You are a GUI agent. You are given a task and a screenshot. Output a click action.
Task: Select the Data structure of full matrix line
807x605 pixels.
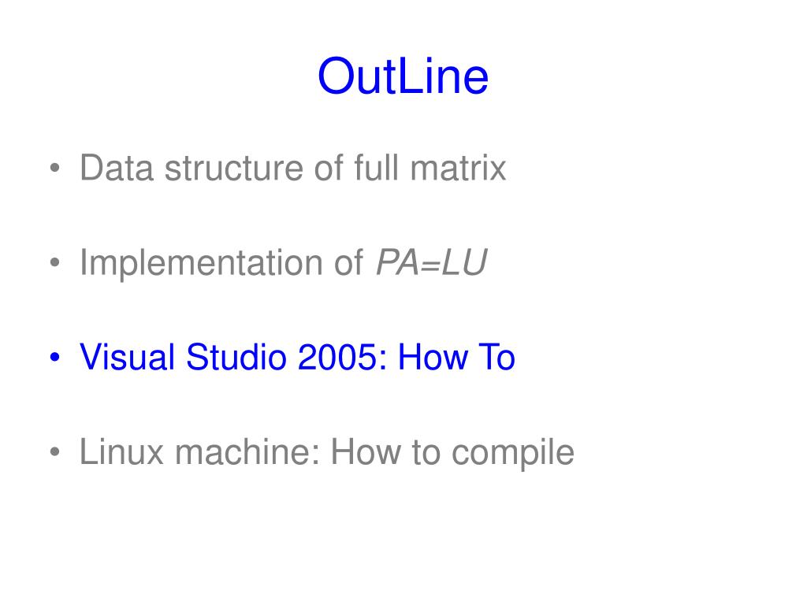pos(293,169)
